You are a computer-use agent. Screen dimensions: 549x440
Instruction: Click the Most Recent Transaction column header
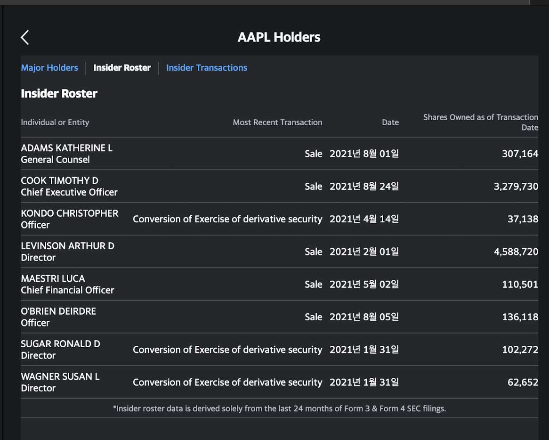(x=277, y=122)
